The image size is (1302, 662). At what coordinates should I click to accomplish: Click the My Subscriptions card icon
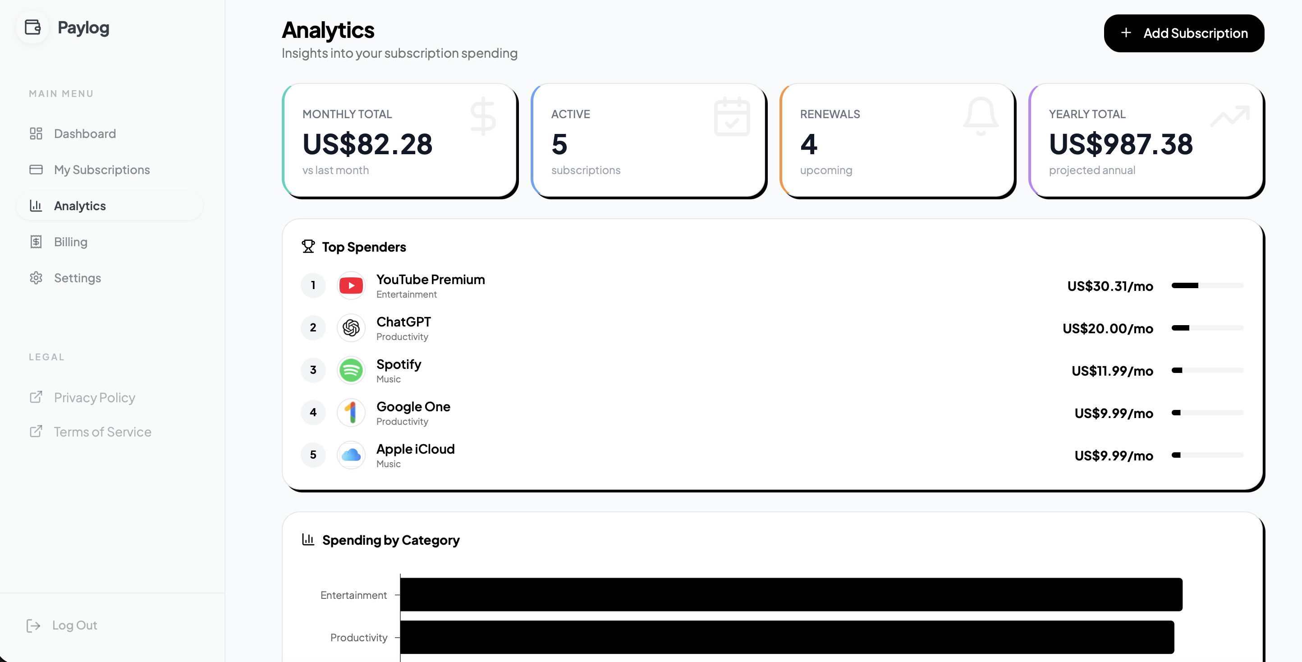[x=36, y=170]
